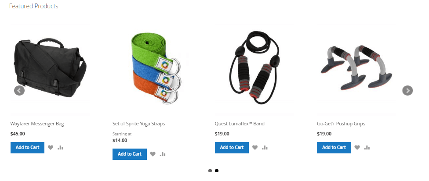Compare Quest Lumaflex Band using bar chart icon

[265, 147]
